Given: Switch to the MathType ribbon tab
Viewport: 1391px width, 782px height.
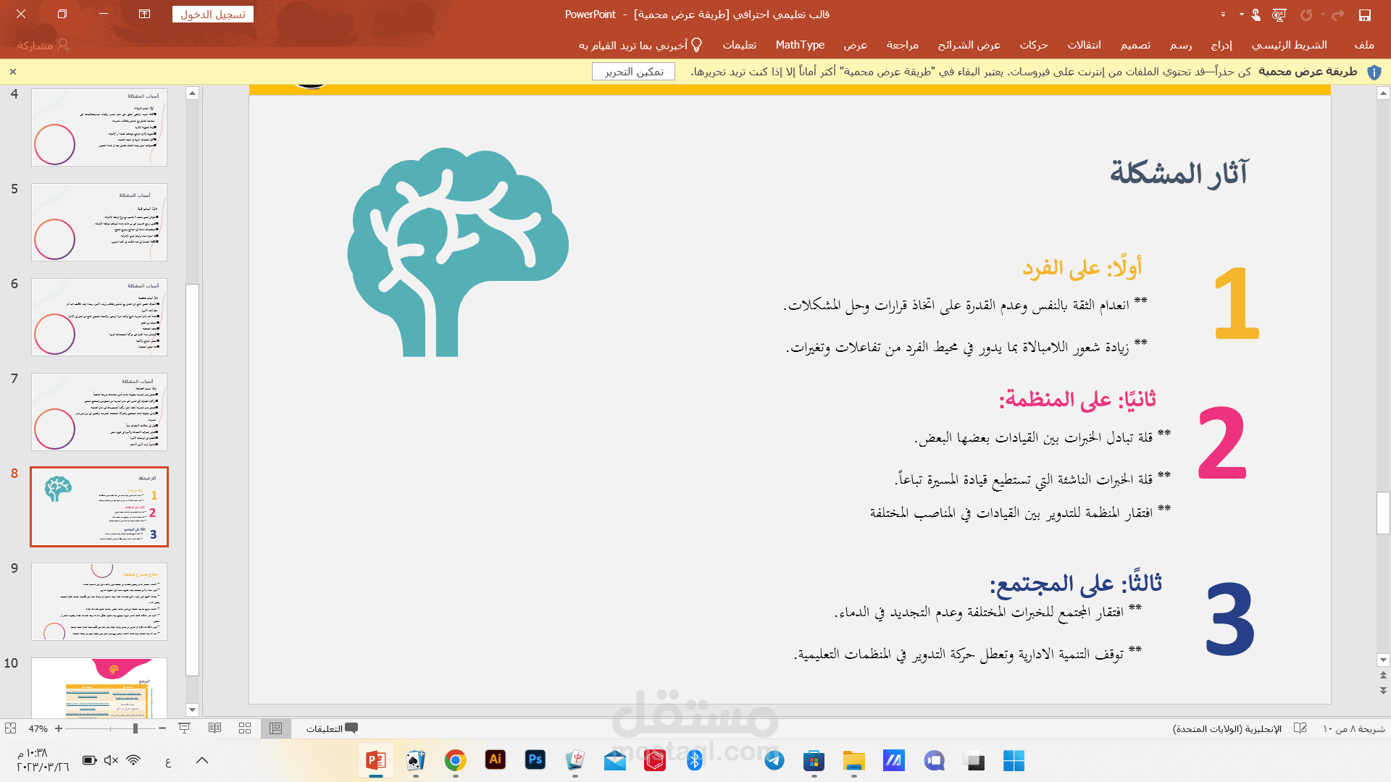Looking at the screenshot, I should [799, 45].
